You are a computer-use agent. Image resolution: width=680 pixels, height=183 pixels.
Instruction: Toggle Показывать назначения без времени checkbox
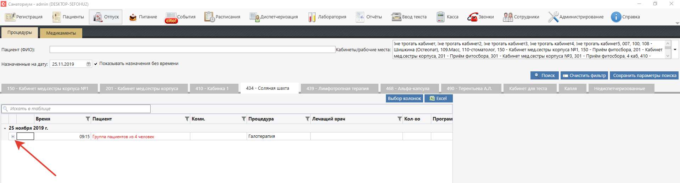96,64
